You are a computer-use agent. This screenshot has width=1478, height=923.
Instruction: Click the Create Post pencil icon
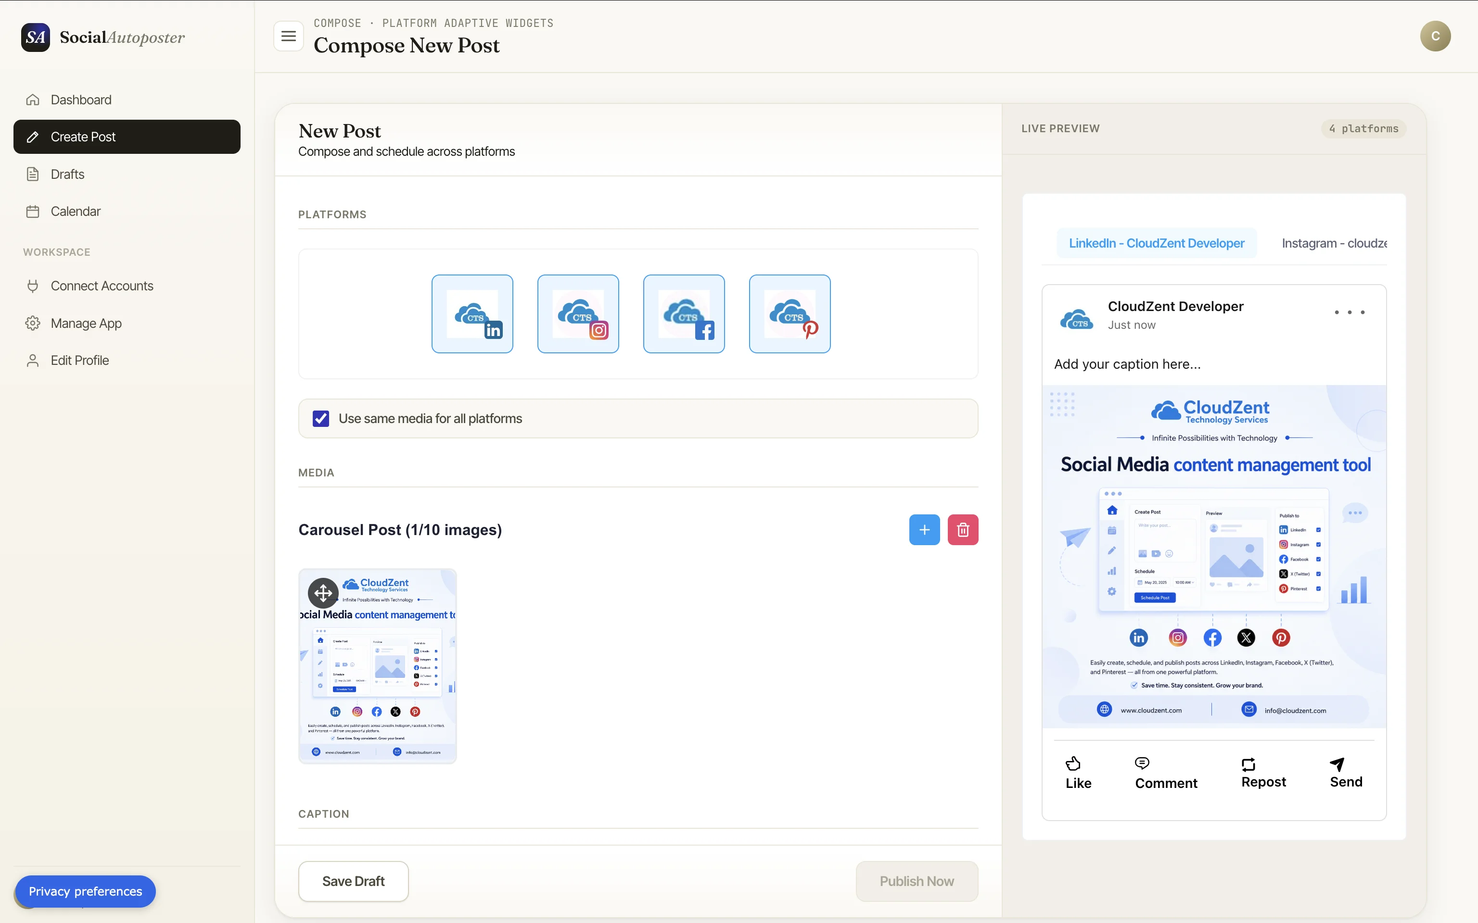[x=33, y=137]
